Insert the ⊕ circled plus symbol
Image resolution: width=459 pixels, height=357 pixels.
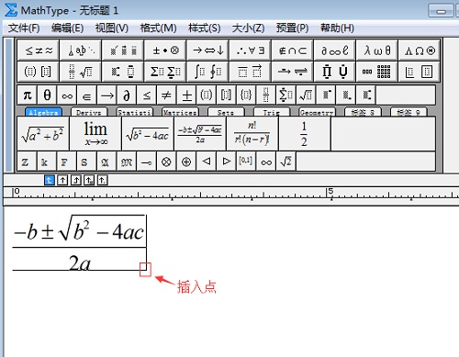pos(186,162)
